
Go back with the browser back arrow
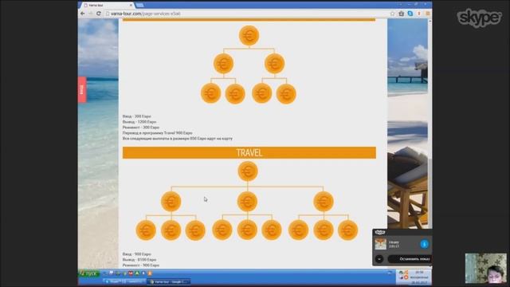(83, 14)
